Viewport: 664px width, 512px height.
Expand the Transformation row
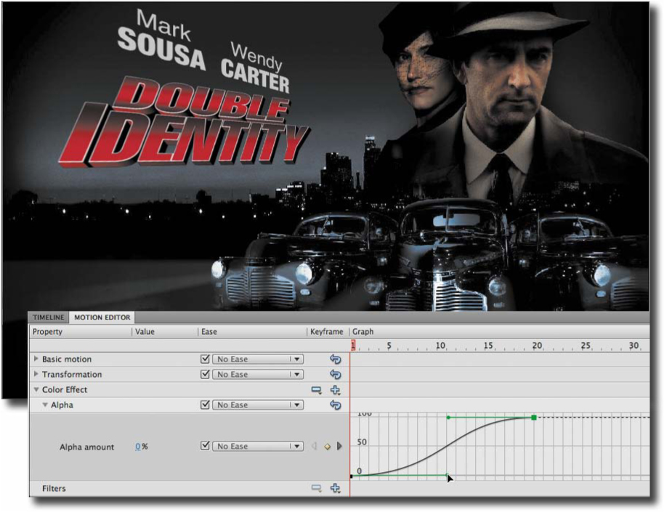(x=36, y=374)
